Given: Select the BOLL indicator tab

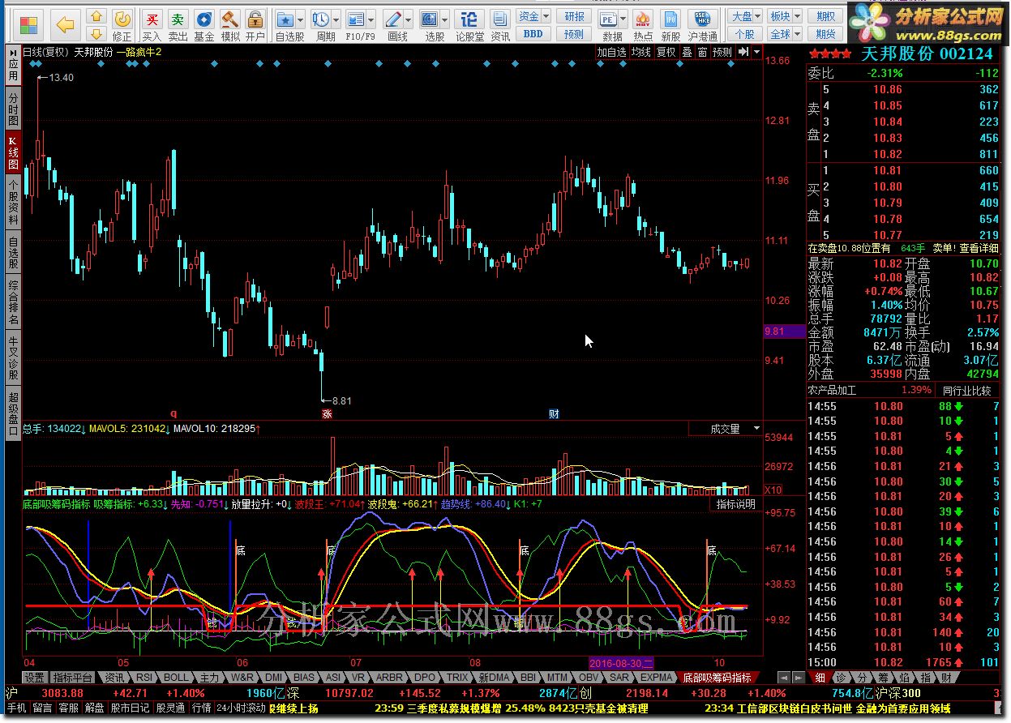Looking at the screenshot, I should click(x=176, y=677).
